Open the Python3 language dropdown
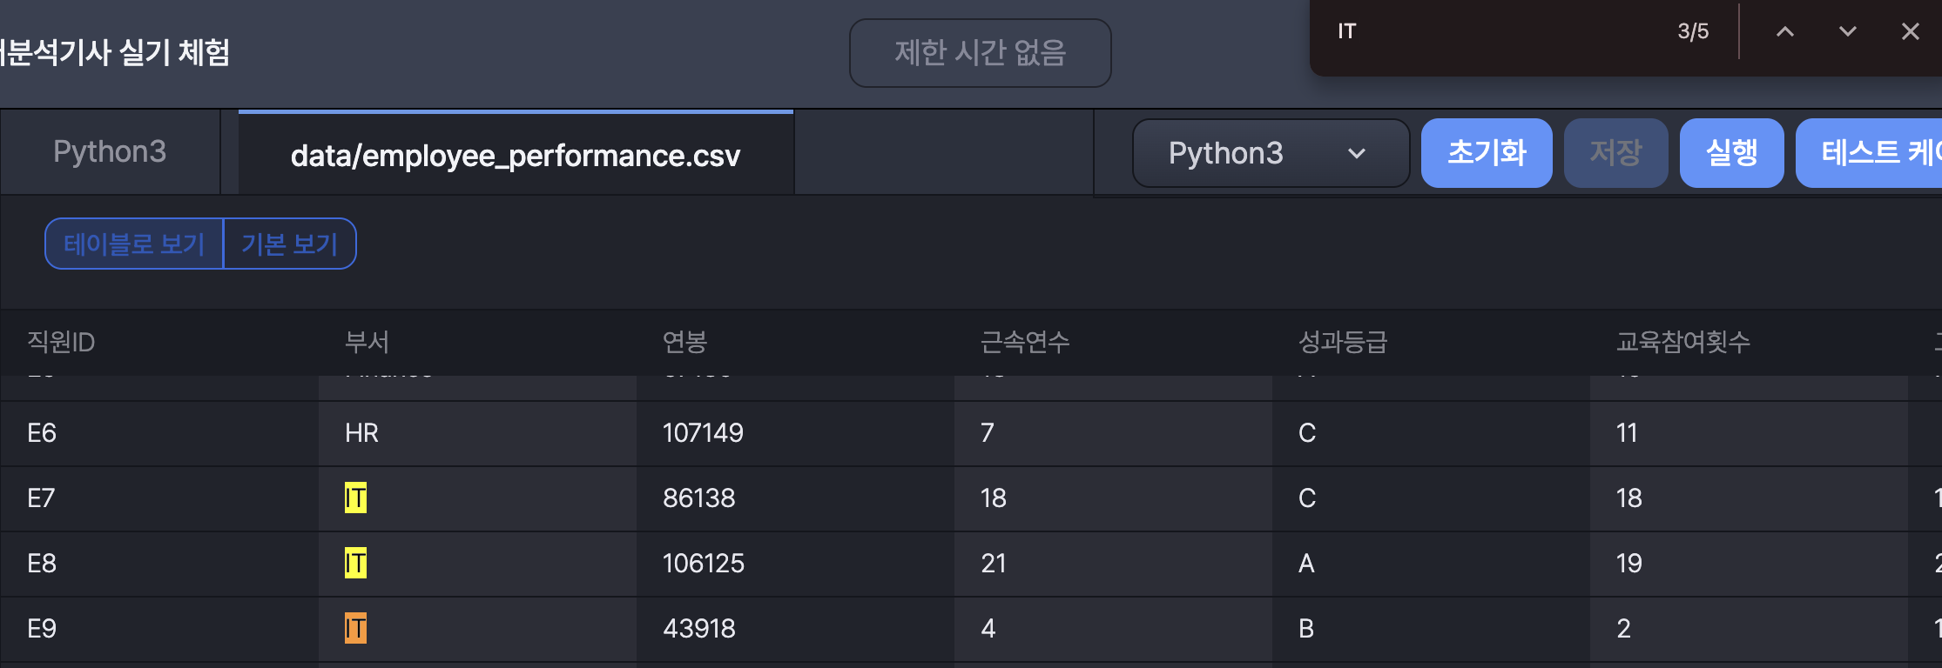 click(1270, 153)
